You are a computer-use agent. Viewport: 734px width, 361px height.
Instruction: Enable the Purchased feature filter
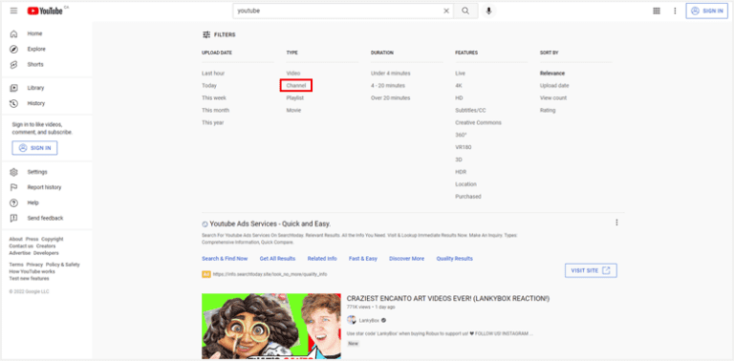click(x=468, y=197)
